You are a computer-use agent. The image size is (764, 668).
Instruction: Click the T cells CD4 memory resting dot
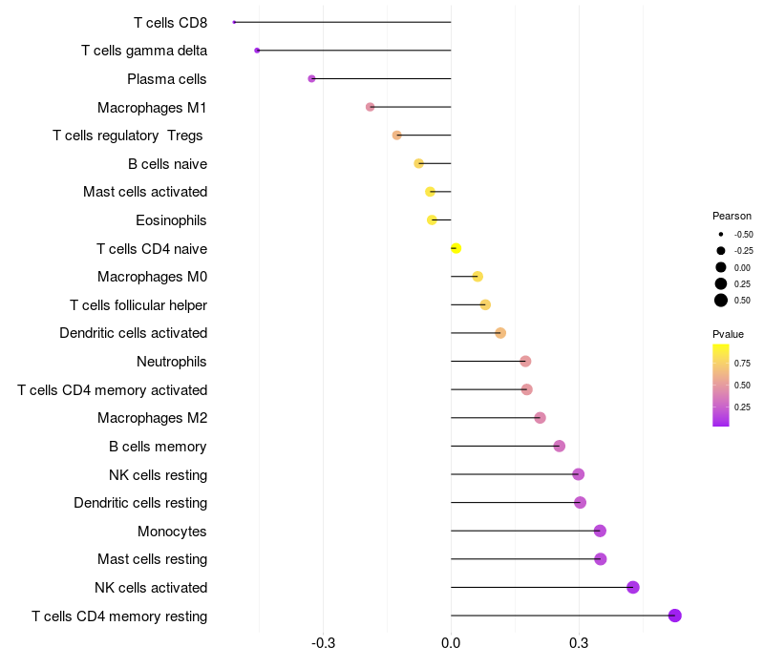point(675,616)
